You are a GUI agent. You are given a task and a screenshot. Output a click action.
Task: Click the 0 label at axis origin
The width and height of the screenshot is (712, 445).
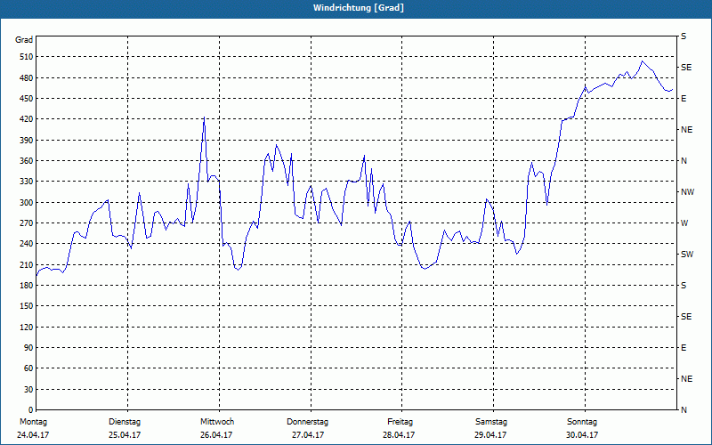[30, 409]
